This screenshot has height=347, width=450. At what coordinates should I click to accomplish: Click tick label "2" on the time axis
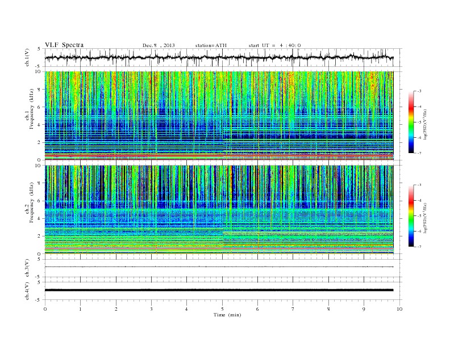(x=116, y=309)
